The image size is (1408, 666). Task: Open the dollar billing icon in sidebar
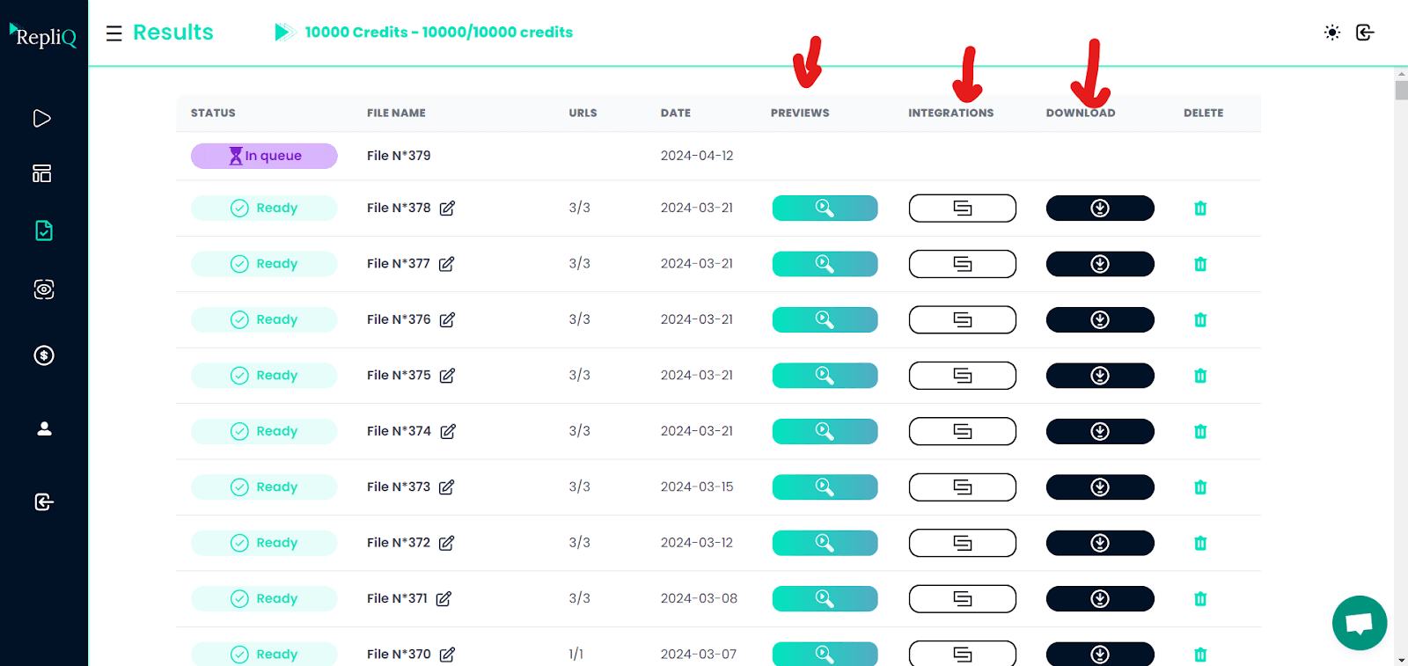44,355
